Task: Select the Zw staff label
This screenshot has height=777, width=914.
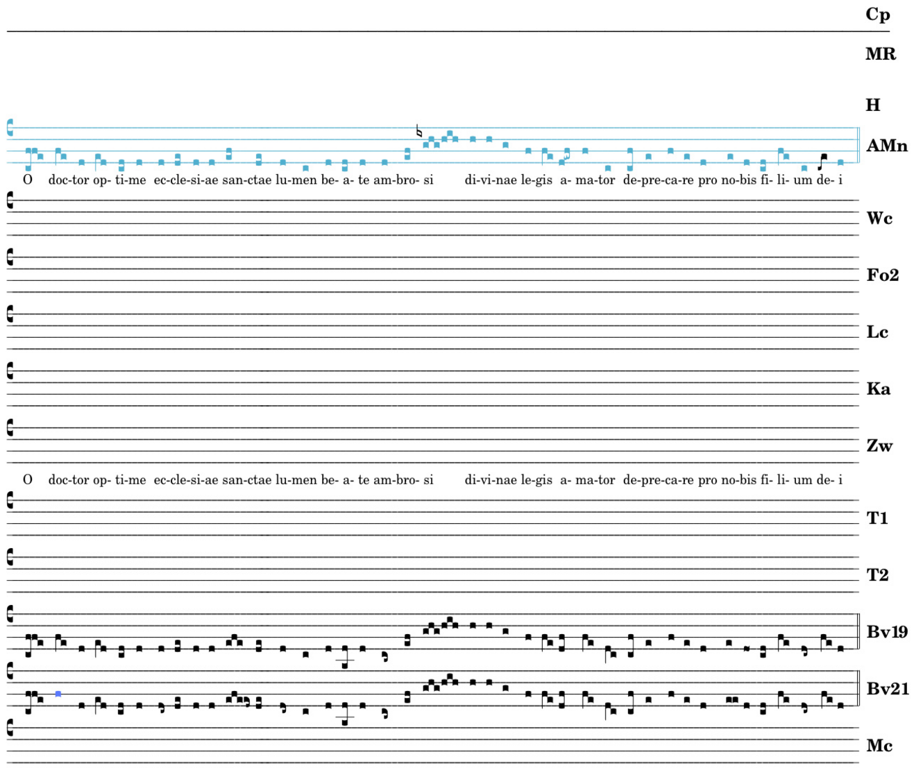Action: tap(879, 446)
